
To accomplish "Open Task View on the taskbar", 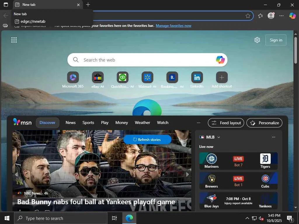I will (114, 218).
